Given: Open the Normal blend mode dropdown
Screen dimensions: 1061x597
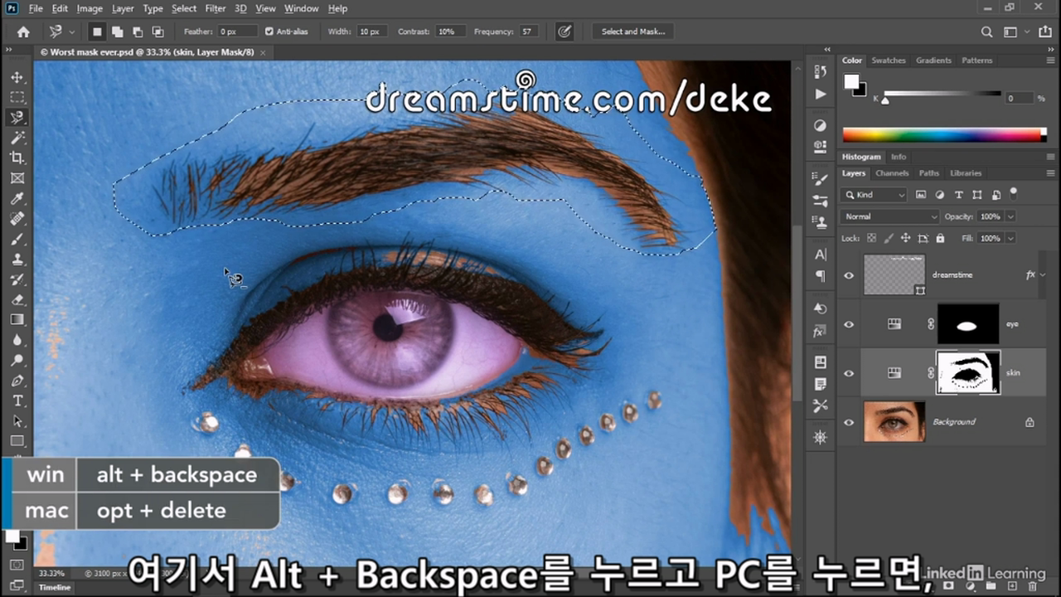Looking at the screenshot, I should click(890, 216).
